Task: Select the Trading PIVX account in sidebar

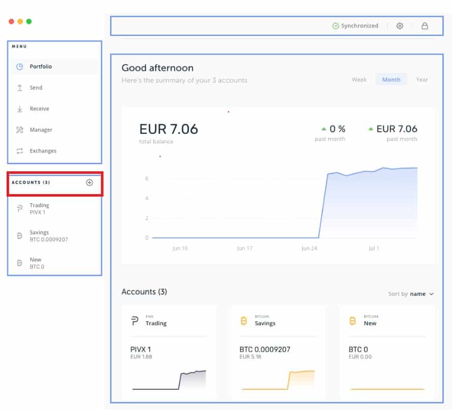Action: [54, 208]
